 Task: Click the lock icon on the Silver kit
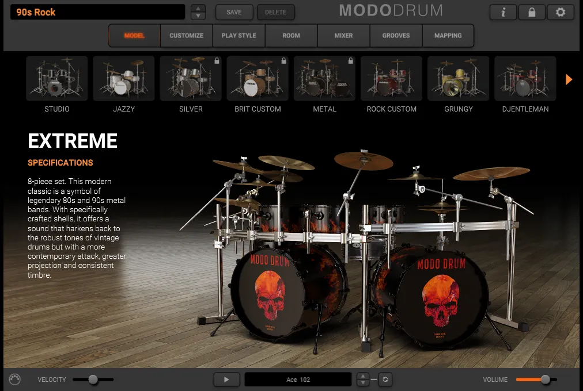click(217, 61)
